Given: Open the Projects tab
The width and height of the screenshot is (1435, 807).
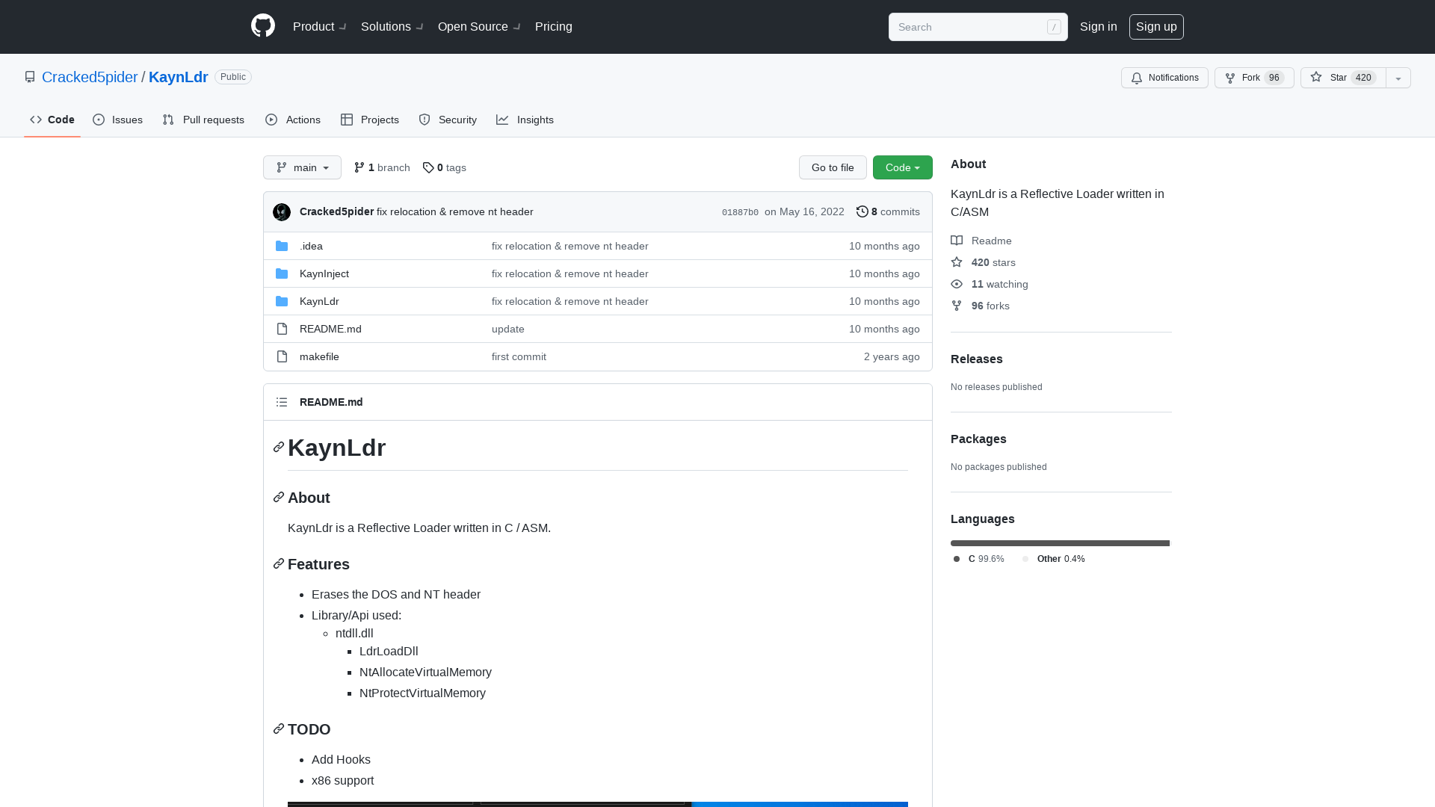Looking at the screenshot, I should coord(369,120).
